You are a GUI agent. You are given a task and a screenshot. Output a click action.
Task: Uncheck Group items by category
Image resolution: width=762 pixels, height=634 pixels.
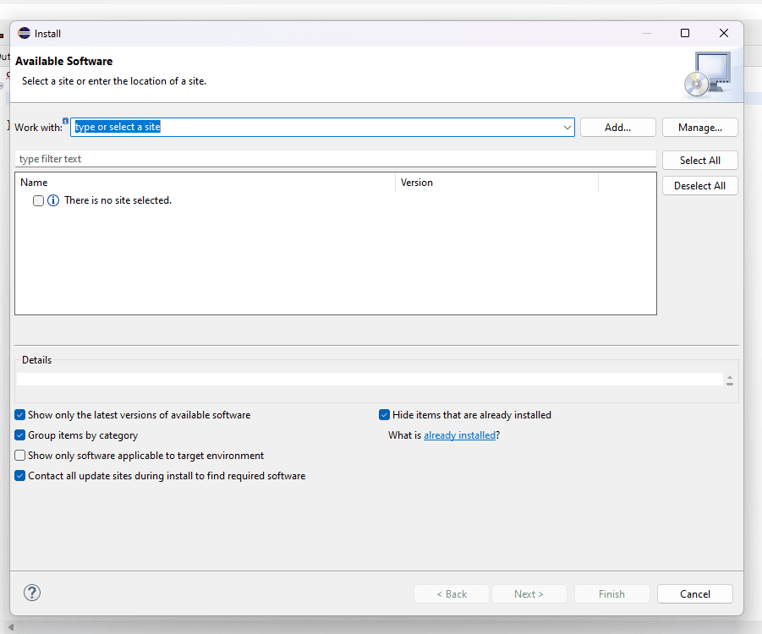(x=20, y=435)
